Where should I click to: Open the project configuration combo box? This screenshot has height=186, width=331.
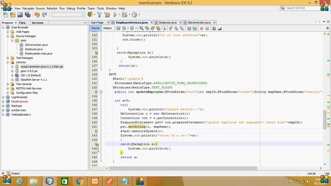tap(68, 14)
